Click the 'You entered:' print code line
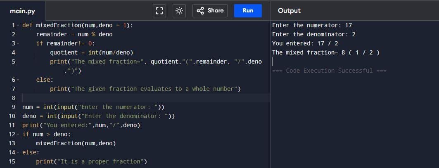 (x=81, y=125)
